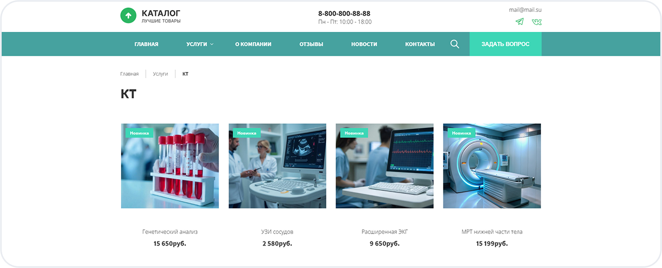Go to Главная in navigation bar

point(146,44)
